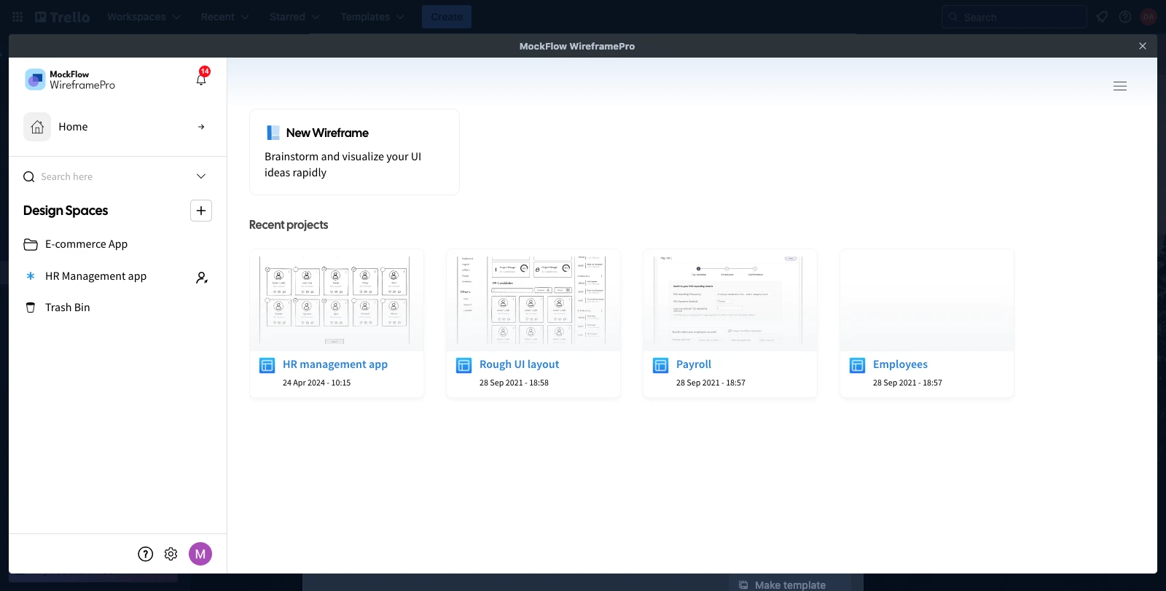The image size is (1166, 591).
Task: Click the 24 Apr 2024 - 10:15 date
Action: [316, 383]
